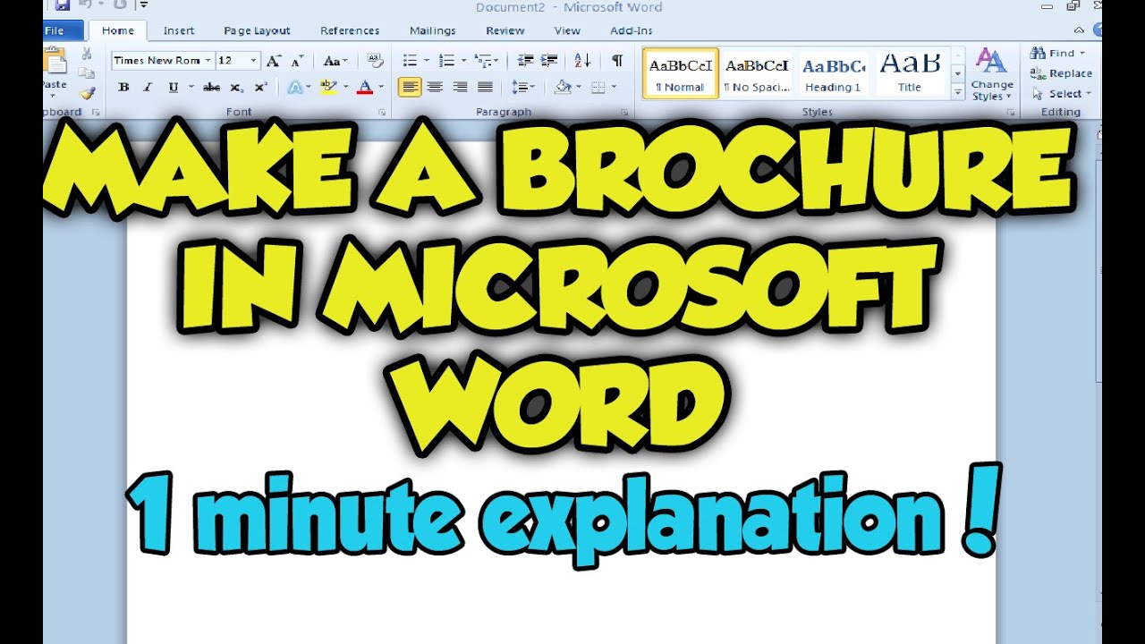The height and width of the screenshot is (644, 1145).
Task: Open the Bullets library dropdown arrow
Action: click(426, 61)
